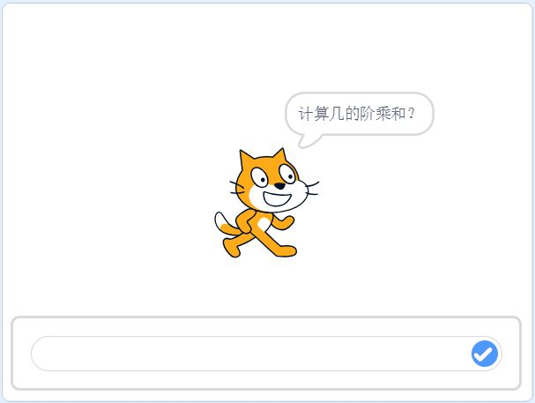Submit answer with the blue checkmark button
Viewport: 535px width, 403px height.
(485, 354)
